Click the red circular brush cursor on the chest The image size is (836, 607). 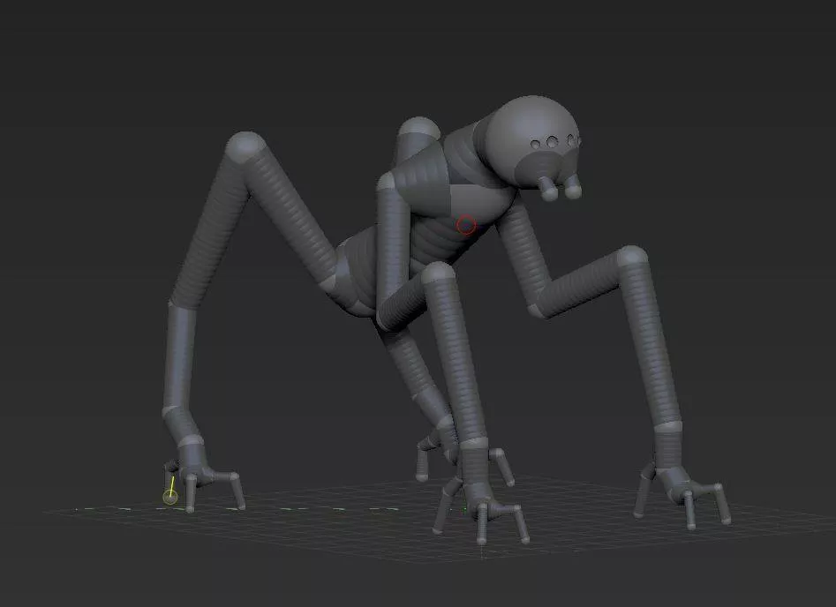pyautogui.click(x=466, y=226)
